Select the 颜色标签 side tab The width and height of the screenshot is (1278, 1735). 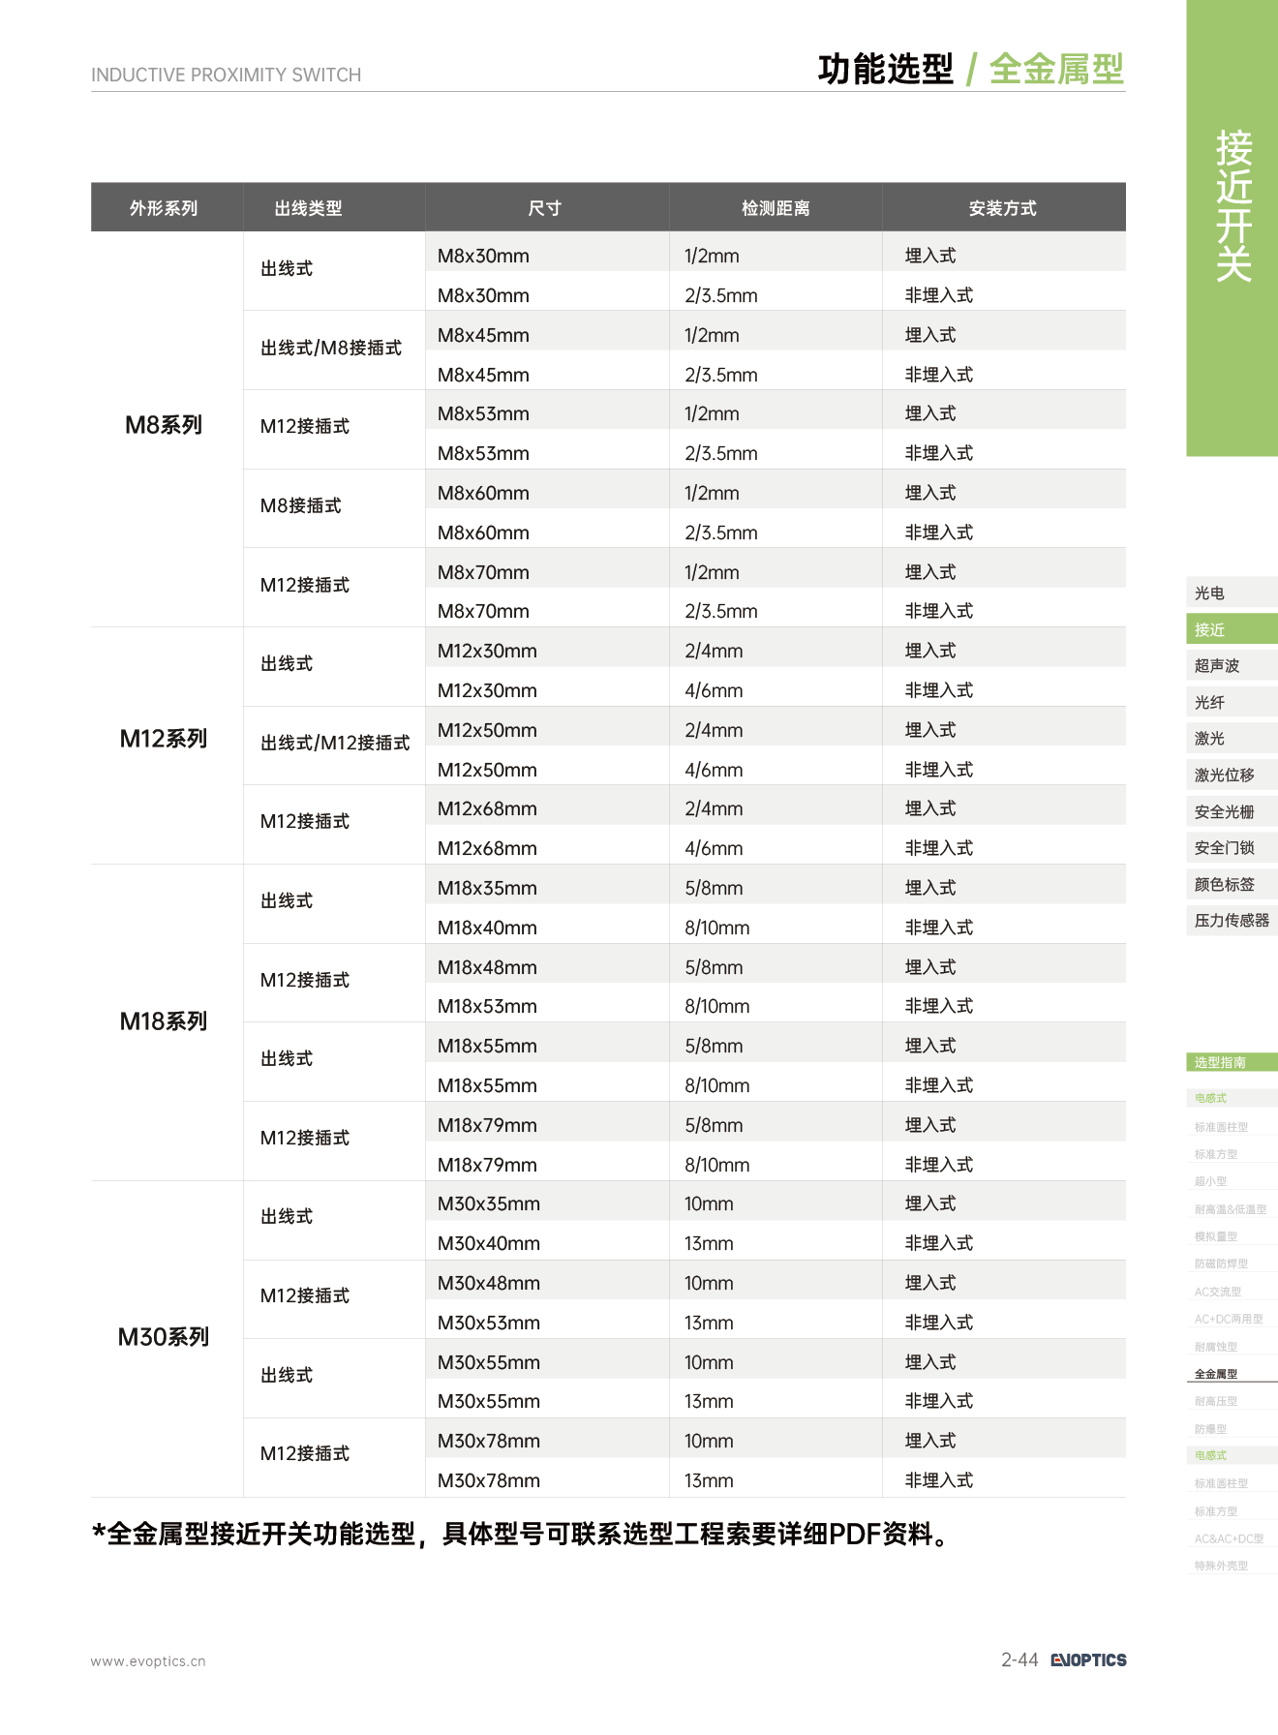coord(1232,884)
